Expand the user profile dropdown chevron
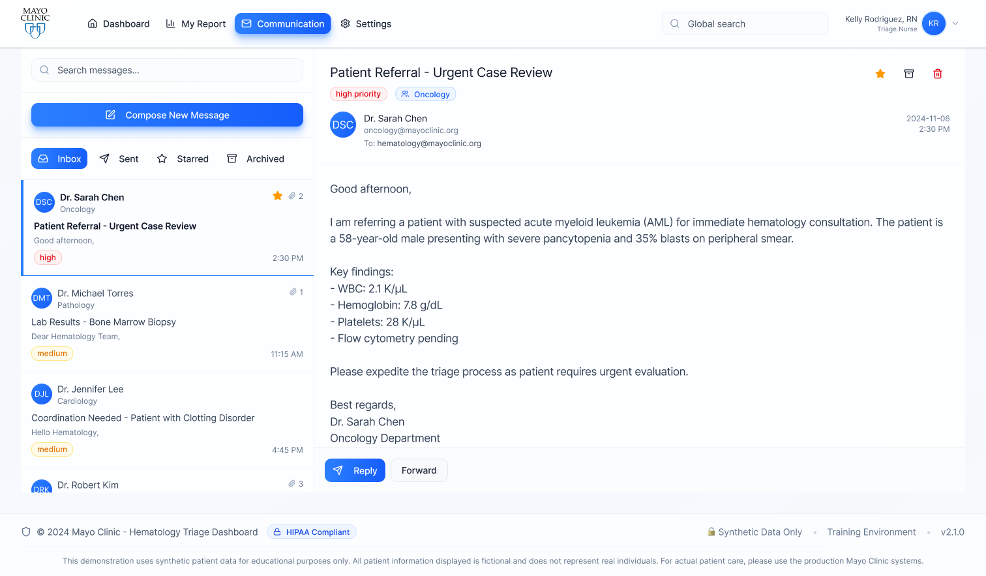This screenshot has height=576, width=986. pyautogui.click(x=955, y=23)
